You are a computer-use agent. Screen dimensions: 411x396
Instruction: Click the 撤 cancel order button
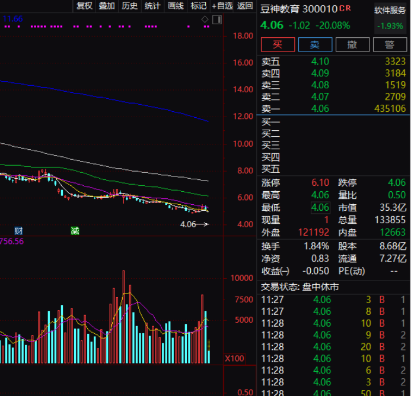[352, 45]
